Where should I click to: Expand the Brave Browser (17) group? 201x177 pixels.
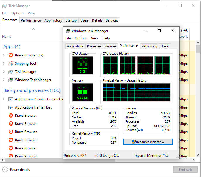pos(4,55)
